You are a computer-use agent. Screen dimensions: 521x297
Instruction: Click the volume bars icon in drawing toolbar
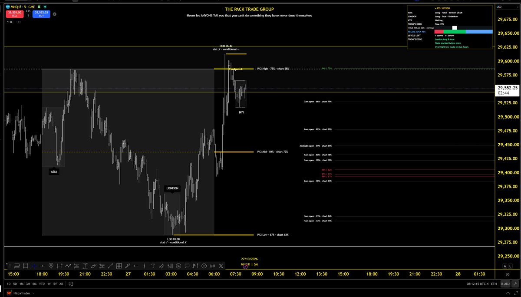(x=170, y=266)
